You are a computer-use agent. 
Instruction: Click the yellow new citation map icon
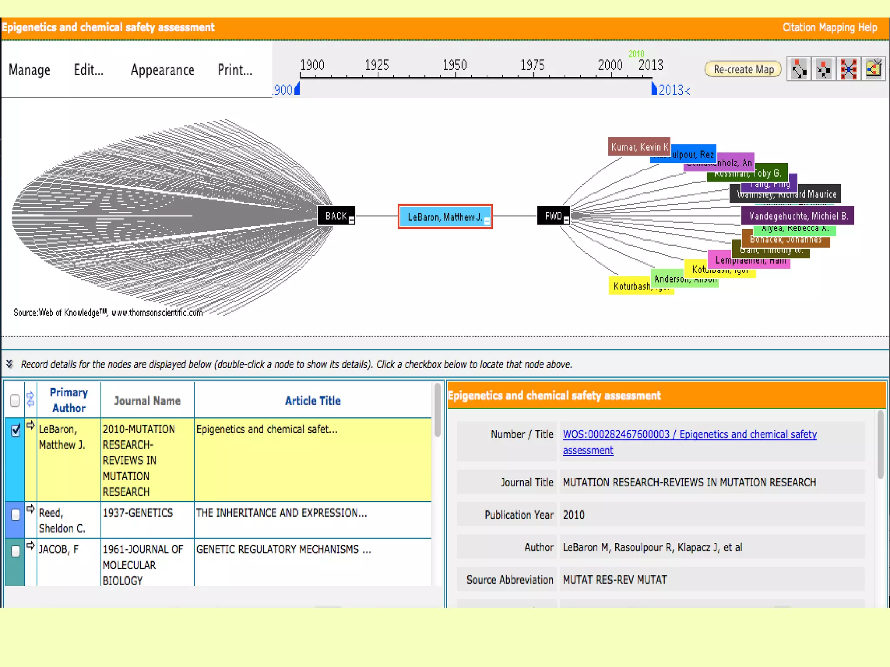873,69
